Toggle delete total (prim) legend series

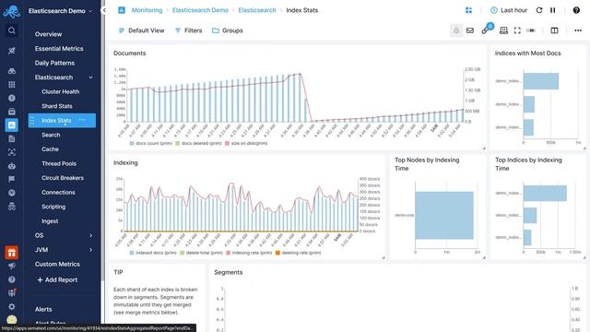(201, 253)
